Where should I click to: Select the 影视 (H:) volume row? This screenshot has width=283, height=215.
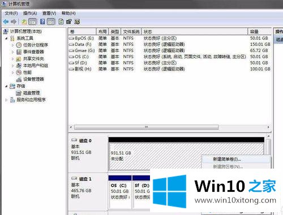coord(170,69)
